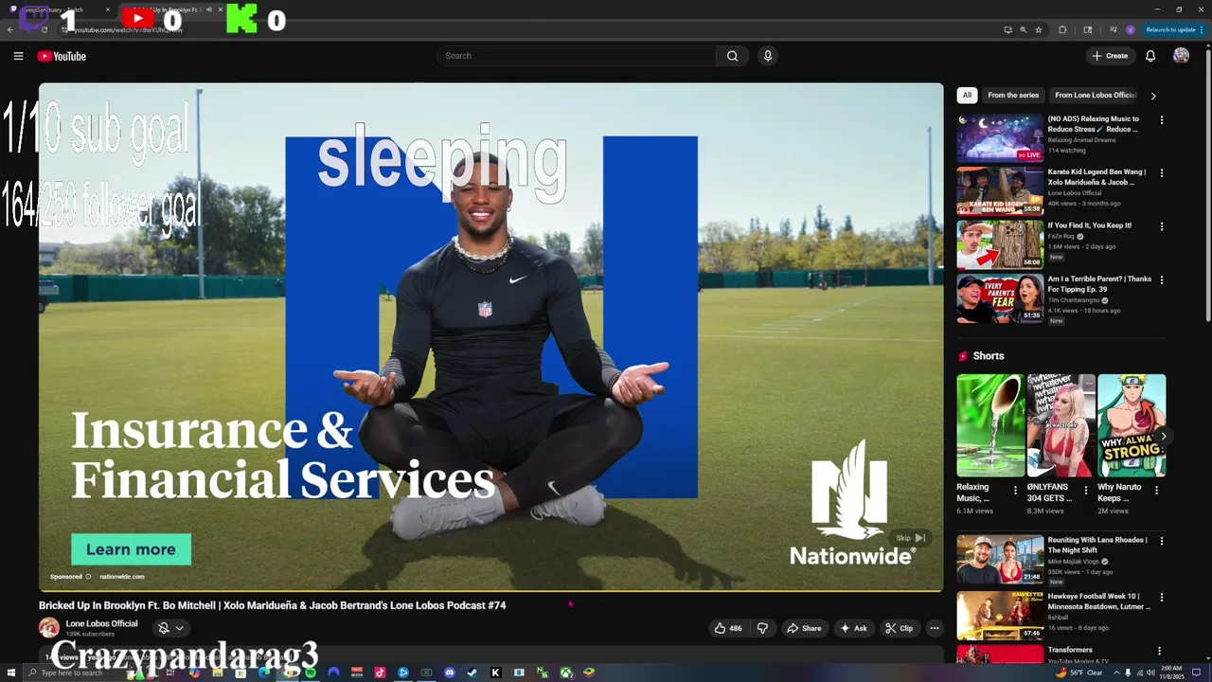Open the Relaxing Music short thumbnail
Viewport: 1212px width, 682px height.
click(x=990, y=425)
